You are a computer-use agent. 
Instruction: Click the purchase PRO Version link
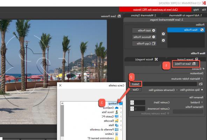155,9
